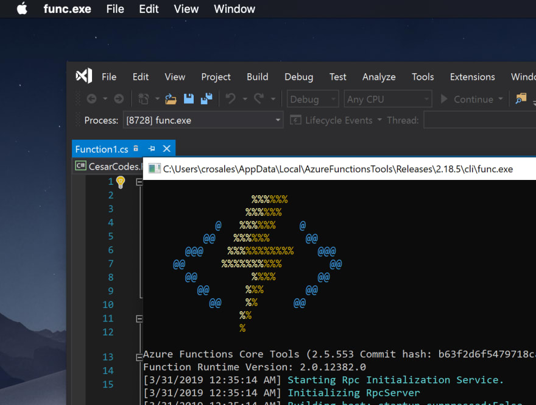Expand the Redo history dropdown
The image size is (536, 405).
tap(273, 99)
